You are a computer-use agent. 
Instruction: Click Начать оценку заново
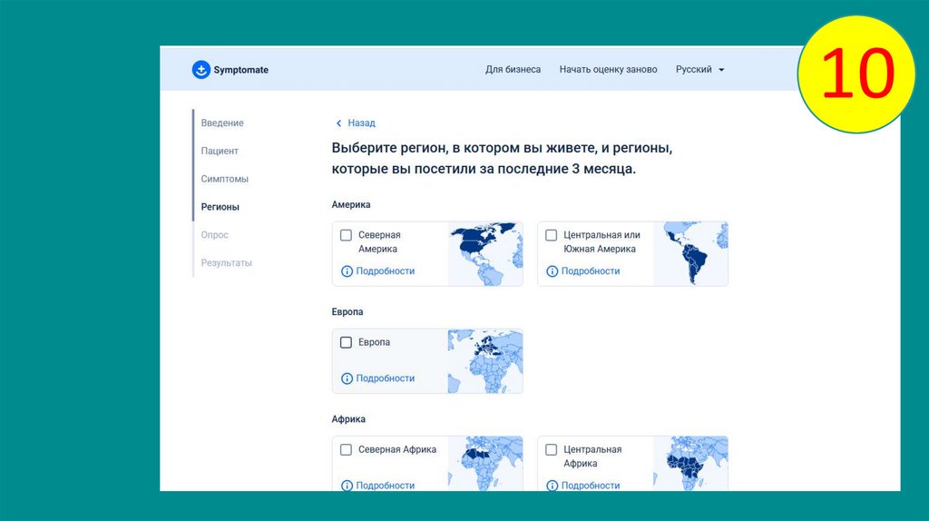click(x=609, y=69)
